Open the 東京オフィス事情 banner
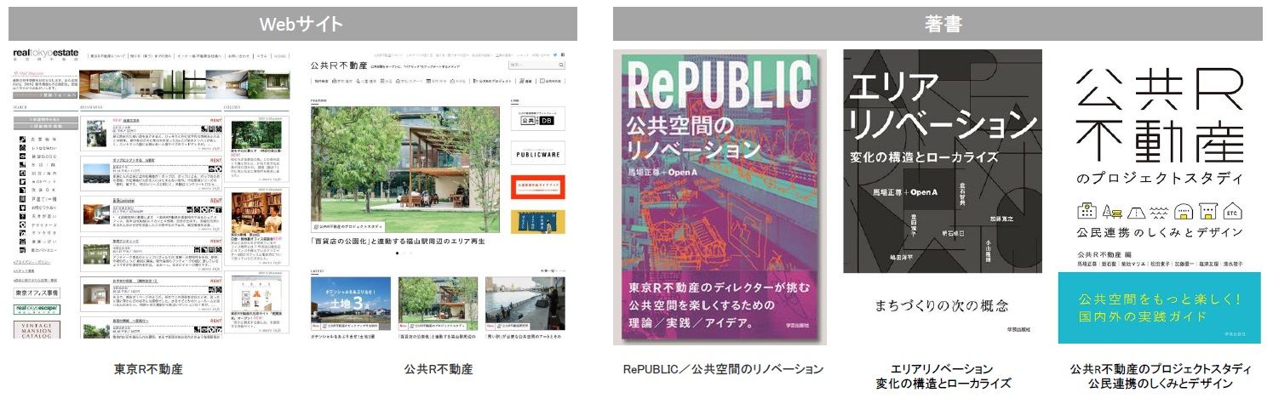This screenshot has width=1273, height=404. click(x=37, y=292)
